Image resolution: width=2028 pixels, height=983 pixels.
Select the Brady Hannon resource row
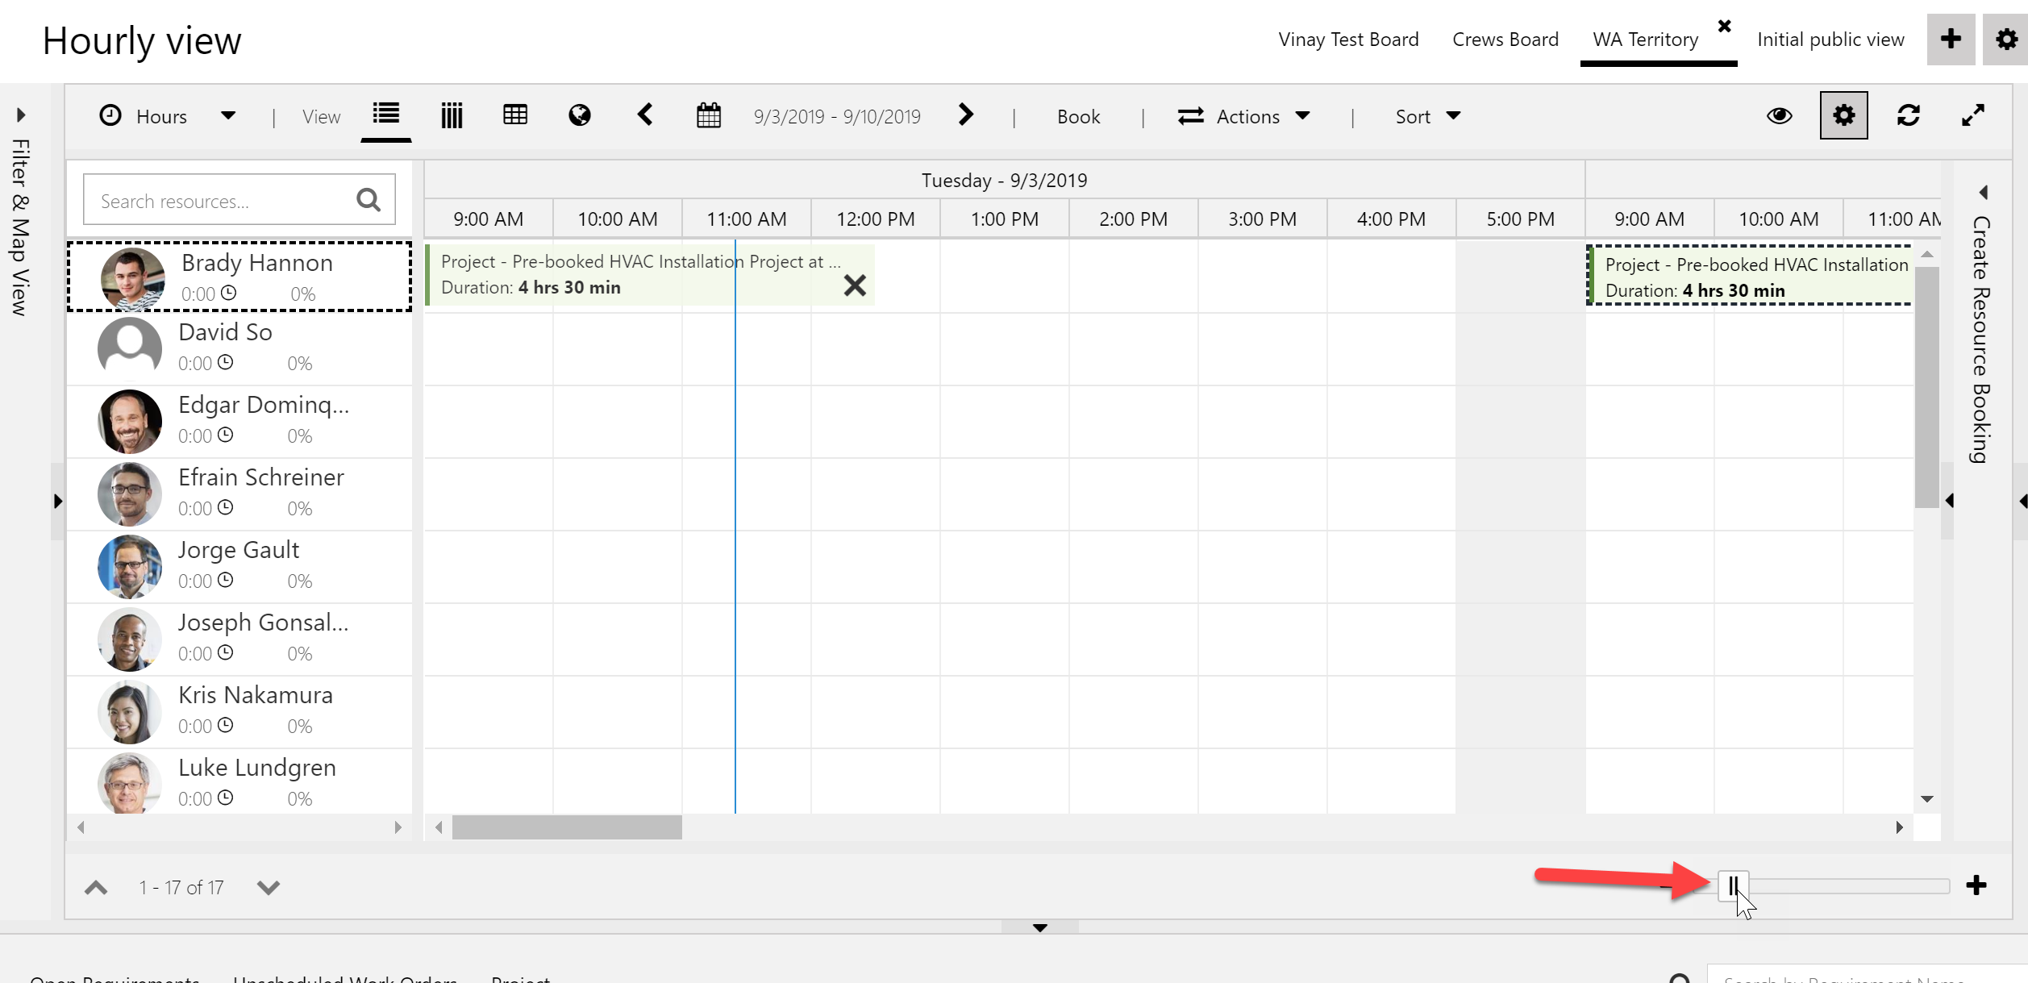239,276
